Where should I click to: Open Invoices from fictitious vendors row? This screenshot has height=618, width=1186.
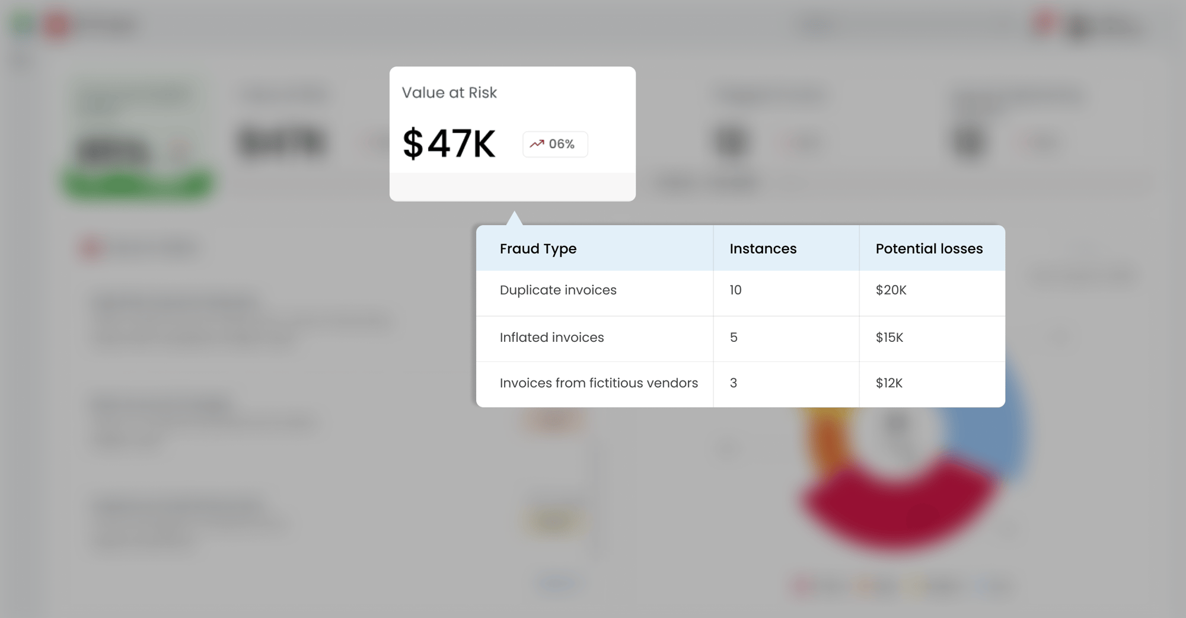[x=598, y=383]
